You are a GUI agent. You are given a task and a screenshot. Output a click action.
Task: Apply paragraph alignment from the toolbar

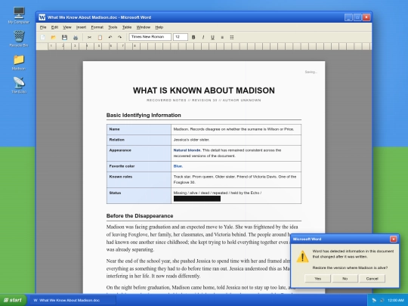click(222, 37)
